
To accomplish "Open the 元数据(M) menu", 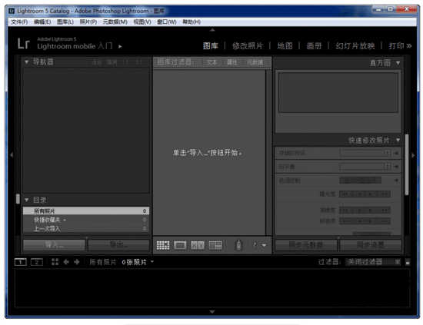I will click(x=115, y=22).
